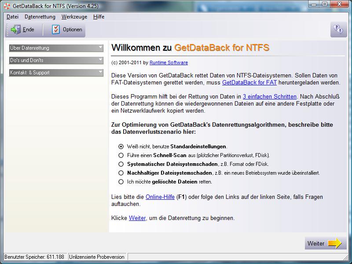Click the Weiter button label
The width and height of the screenshot is (352, 264).
[316, 243]
